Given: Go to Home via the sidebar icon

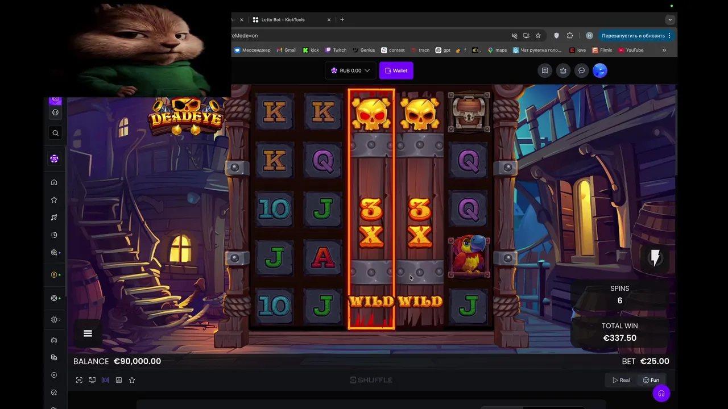Looking at the screenshot, I should point(54,182).
